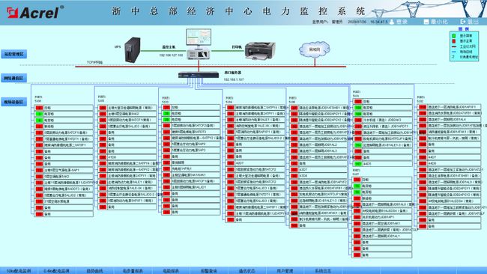Switch to the 报警查询 tab
The image size is (487, 274).
tap(209, 271)
